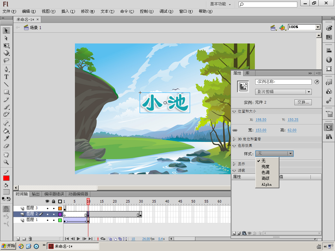The height and width of the screenshot is (251, 335).
Task: Switch to the 输出 (Output) tab
Action: coord(36,194)
